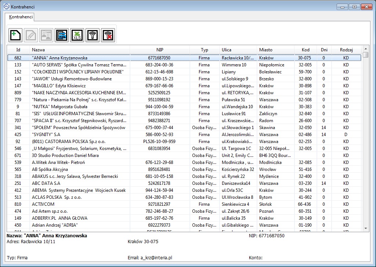Sort the table by the Typ column header
This screenshot has width=376, height=267.
[x=205, y=50]
